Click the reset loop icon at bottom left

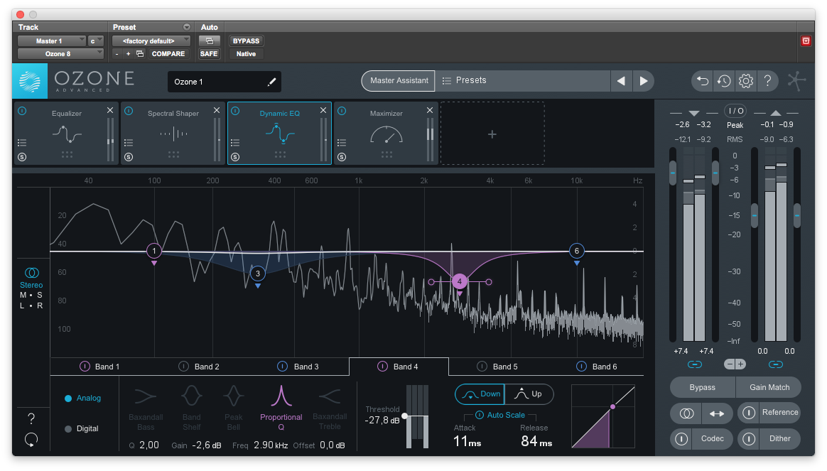(x=31, y=439)
